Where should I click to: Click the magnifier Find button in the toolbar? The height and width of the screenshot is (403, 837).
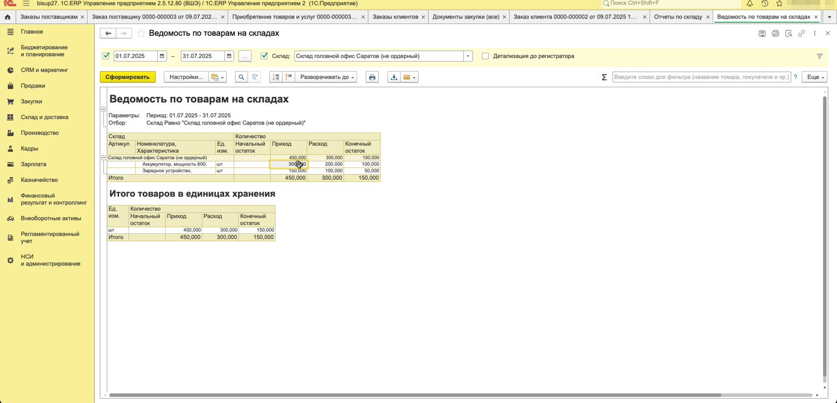pos(241,77)
